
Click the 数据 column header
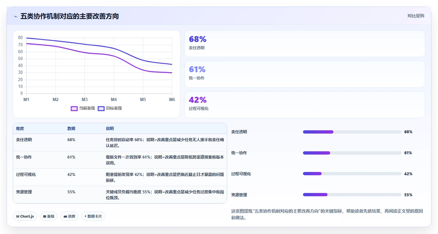pos(71,129)
